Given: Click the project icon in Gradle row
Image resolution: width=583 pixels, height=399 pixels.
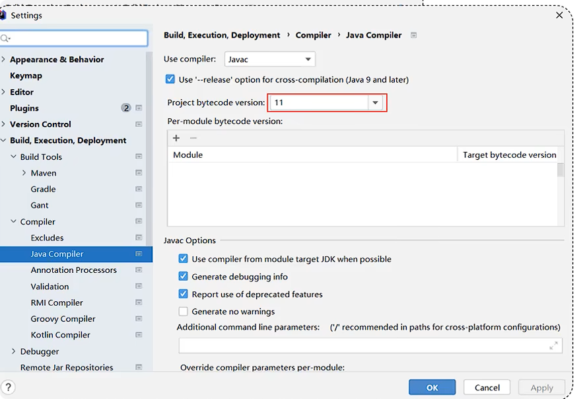Looking at the screenshot, I should tap(139, 189).
